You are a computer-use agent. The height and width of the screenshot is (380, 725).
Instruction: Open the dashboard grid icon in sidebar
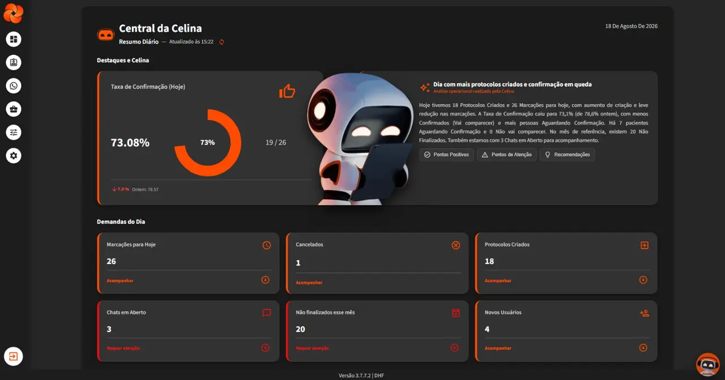[14, 39]
